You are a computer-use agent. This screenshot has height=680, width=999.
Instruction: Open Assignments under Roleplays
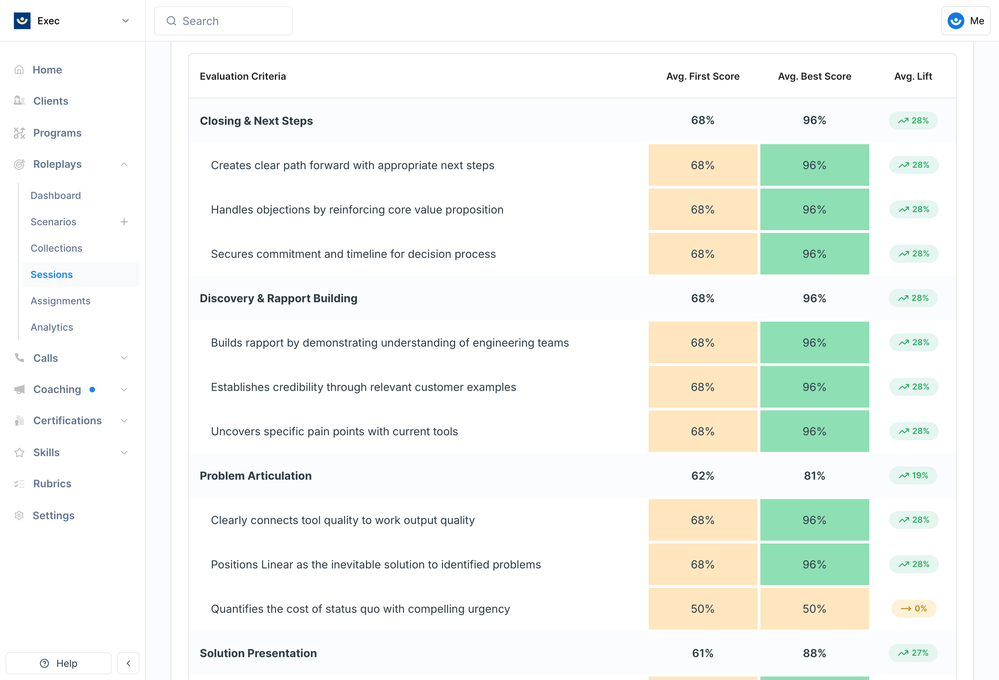click(x=61, y=301)
